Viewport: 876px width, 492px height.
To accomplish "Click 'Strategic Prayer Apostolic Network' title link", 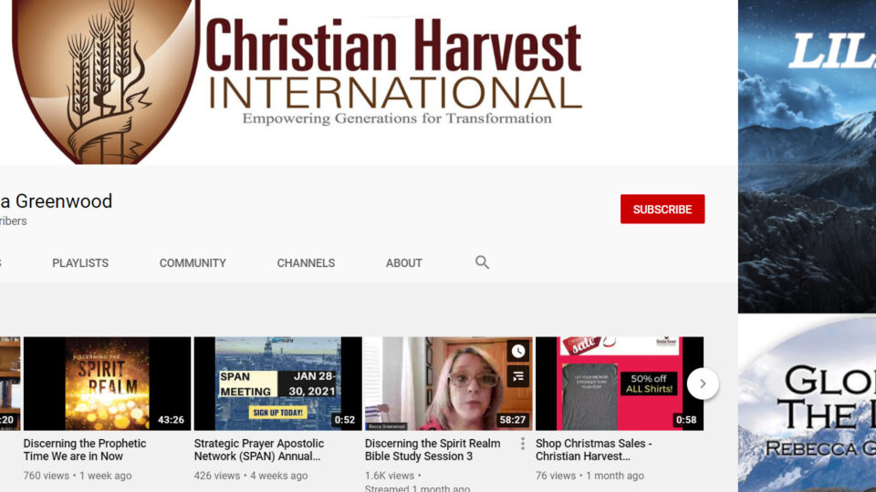I will pyautogui.click(x=258, y=450).
